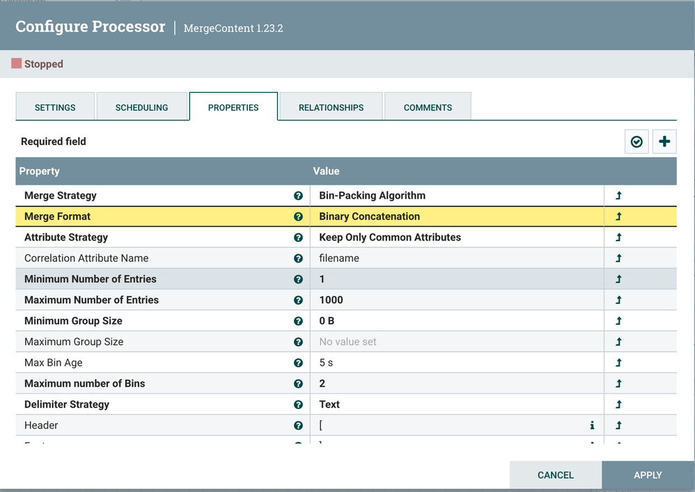This screenshot has height=492, width=695.
Task: Switch to the Scheduling tab
Action: (x=141, y=107)
